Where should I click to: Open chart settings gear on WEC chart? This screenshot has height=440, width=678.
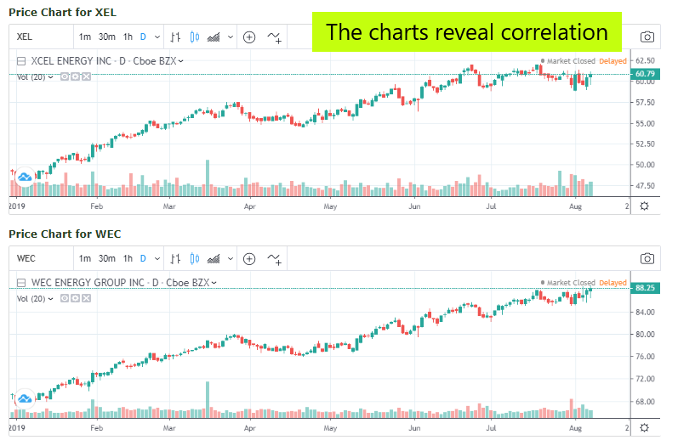[644, 426]
